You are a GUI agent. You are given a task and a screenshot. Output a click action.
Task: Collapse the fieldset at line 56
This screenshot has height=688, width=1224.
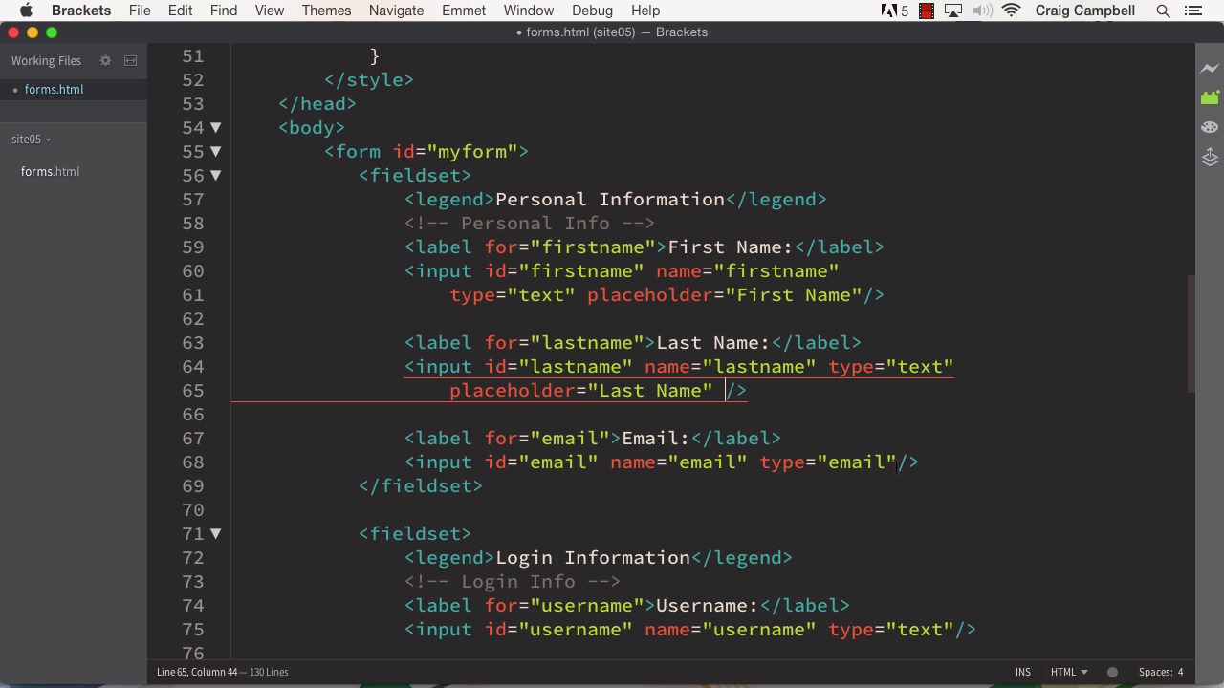(x=215, y=175)
